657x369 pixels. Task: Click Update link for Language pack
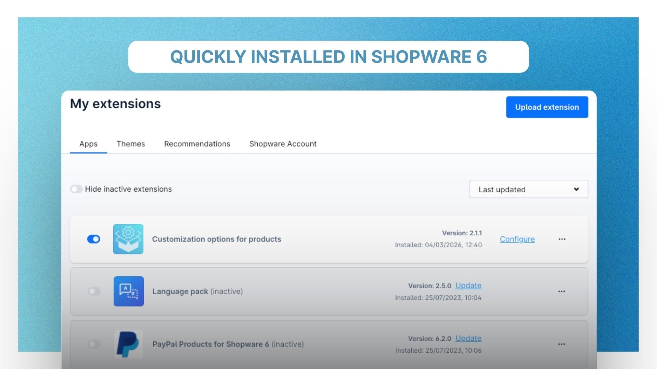tap(468, 286)
